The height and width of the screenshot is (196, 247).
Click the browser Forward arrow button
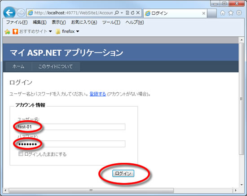[21, 13]
